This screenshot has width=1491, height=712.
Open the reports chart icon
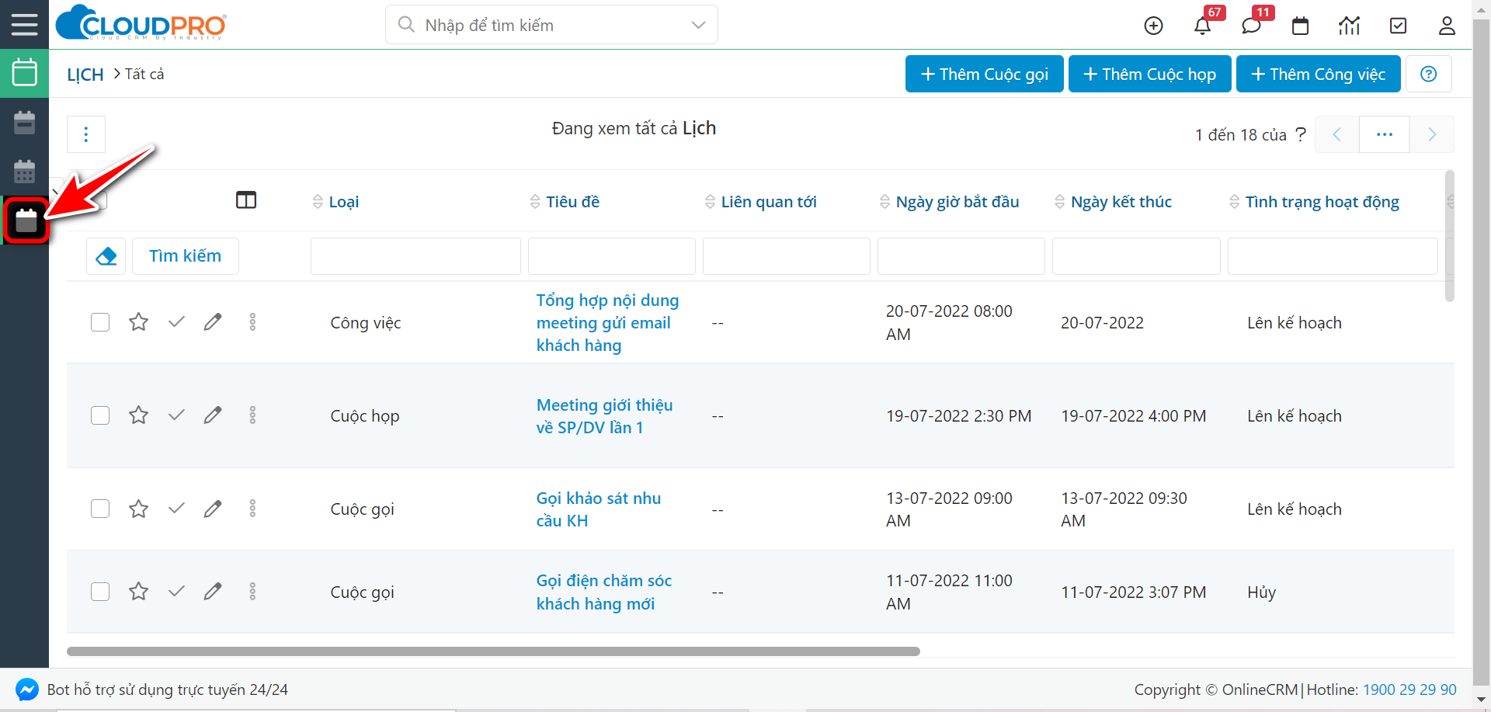point(1349,26)
